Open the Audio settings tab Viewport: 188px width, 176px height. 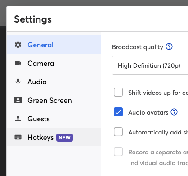(54, 82)
